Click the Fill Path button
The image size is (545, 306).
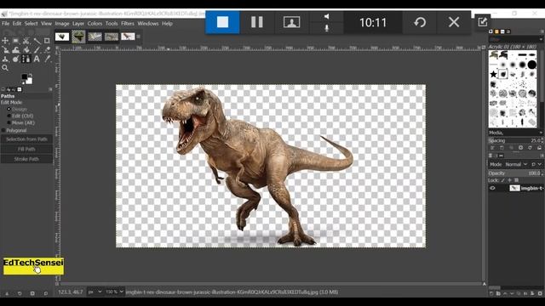coord(26,149)
